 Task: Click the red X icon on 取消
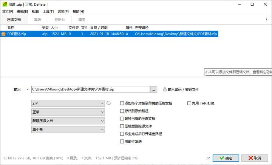(251, 158)
